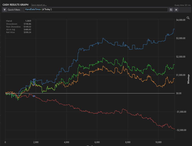Screen dimensions: 192x146
Task: Click the Quick Filters funnel icon
Action: click(x=5, y=10)
